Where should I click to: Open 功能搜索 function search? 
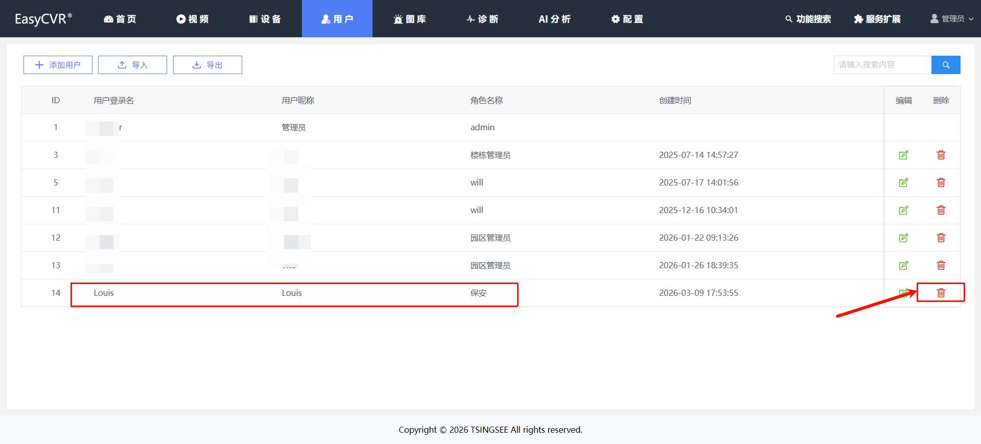click(x=808, y=19)
